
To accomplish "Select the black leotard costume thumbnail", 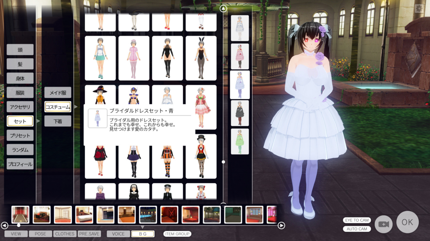I will 167,58.
